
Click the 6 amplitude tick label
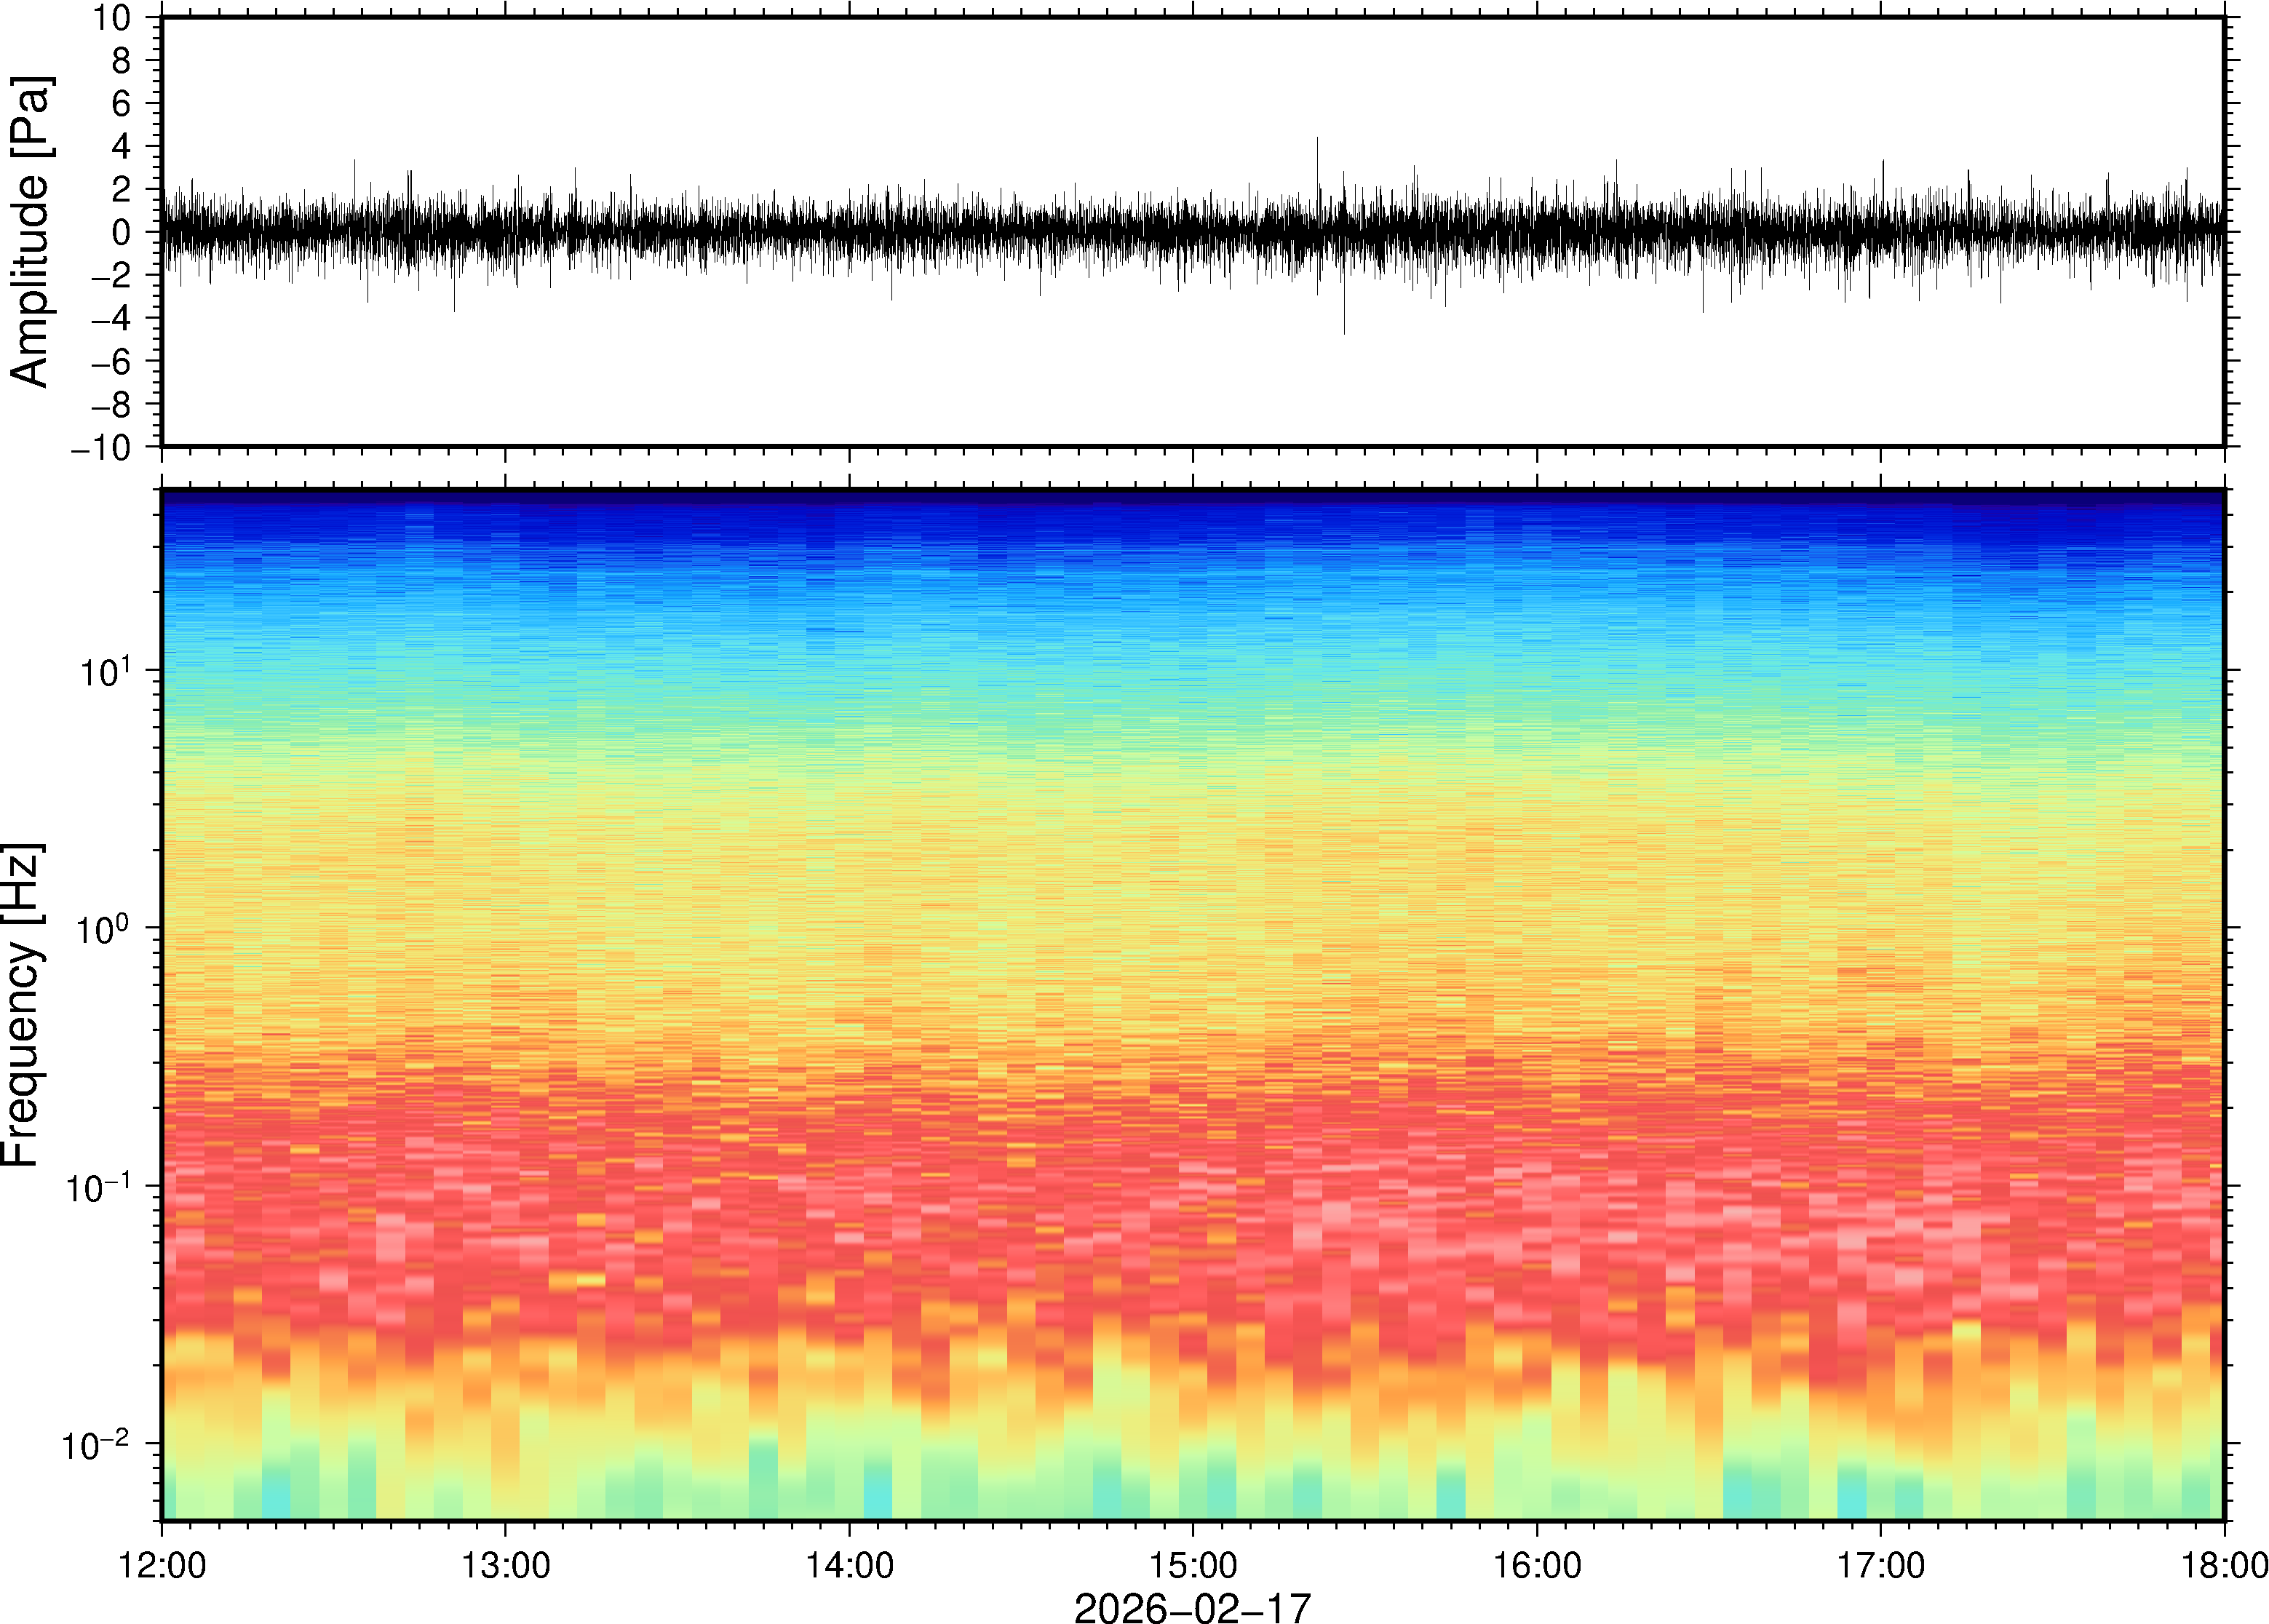[121, 103]
